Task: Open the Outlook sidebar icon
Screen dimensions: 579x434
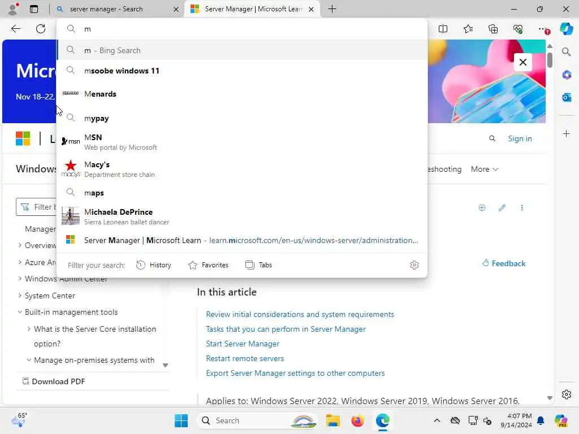Action: 566,97
